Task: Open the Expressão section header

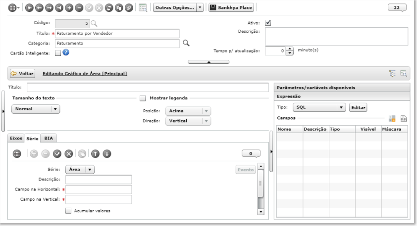Action: [x=342, y=96]
